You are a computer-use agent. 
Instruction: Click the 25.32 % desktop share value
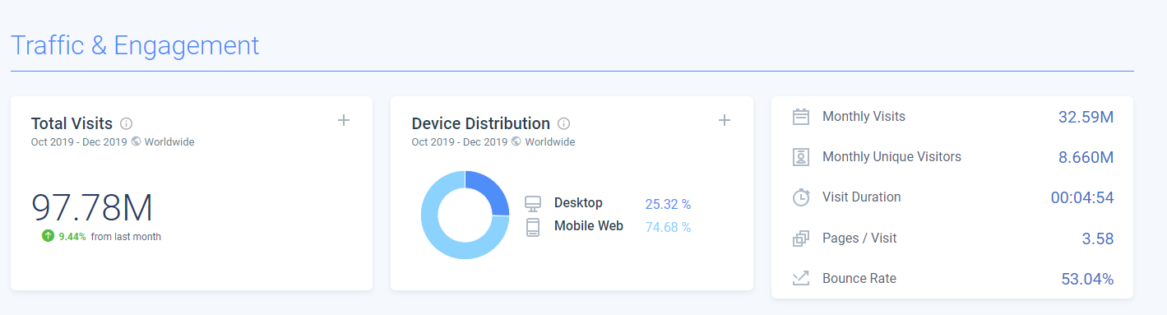point(668,204)
